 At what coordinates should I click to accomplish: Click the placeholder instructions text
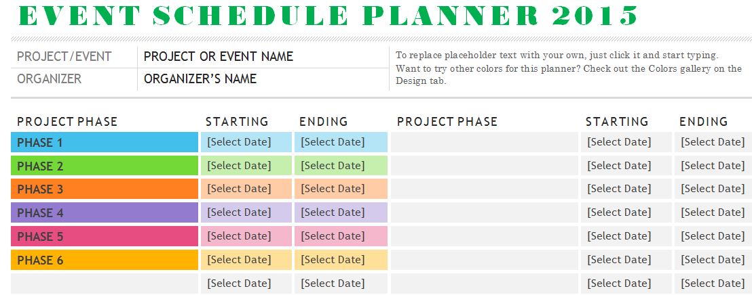(x=569, y=68)
